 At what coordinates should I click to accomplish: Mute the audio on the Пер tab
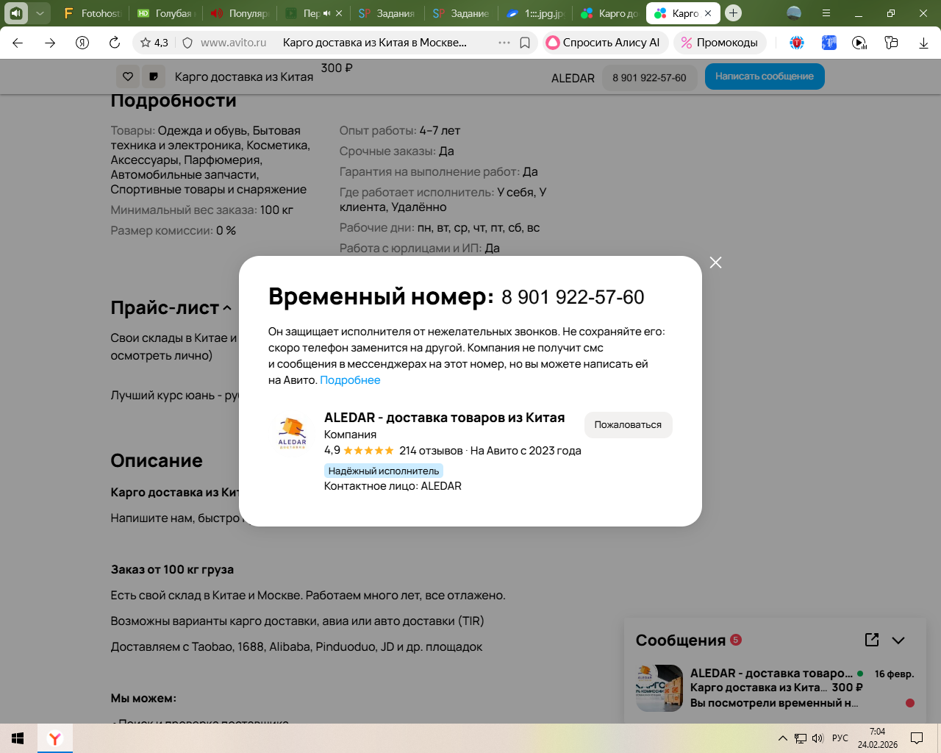tap(327, 13)
